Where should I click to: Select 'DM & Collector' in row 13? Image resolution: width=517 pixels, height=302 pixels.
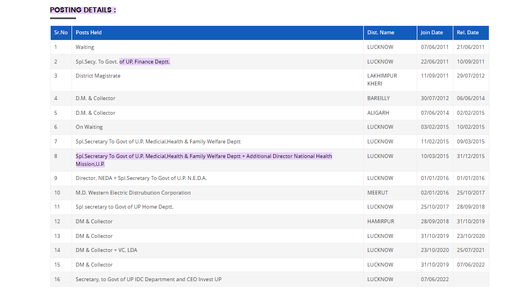pyautogui.click(x=94, y=236)
